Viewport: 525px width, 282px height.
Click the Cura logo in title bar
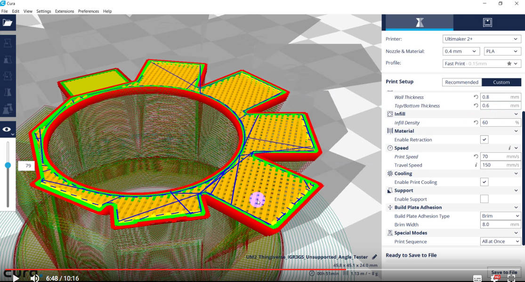tap(3, 3)
